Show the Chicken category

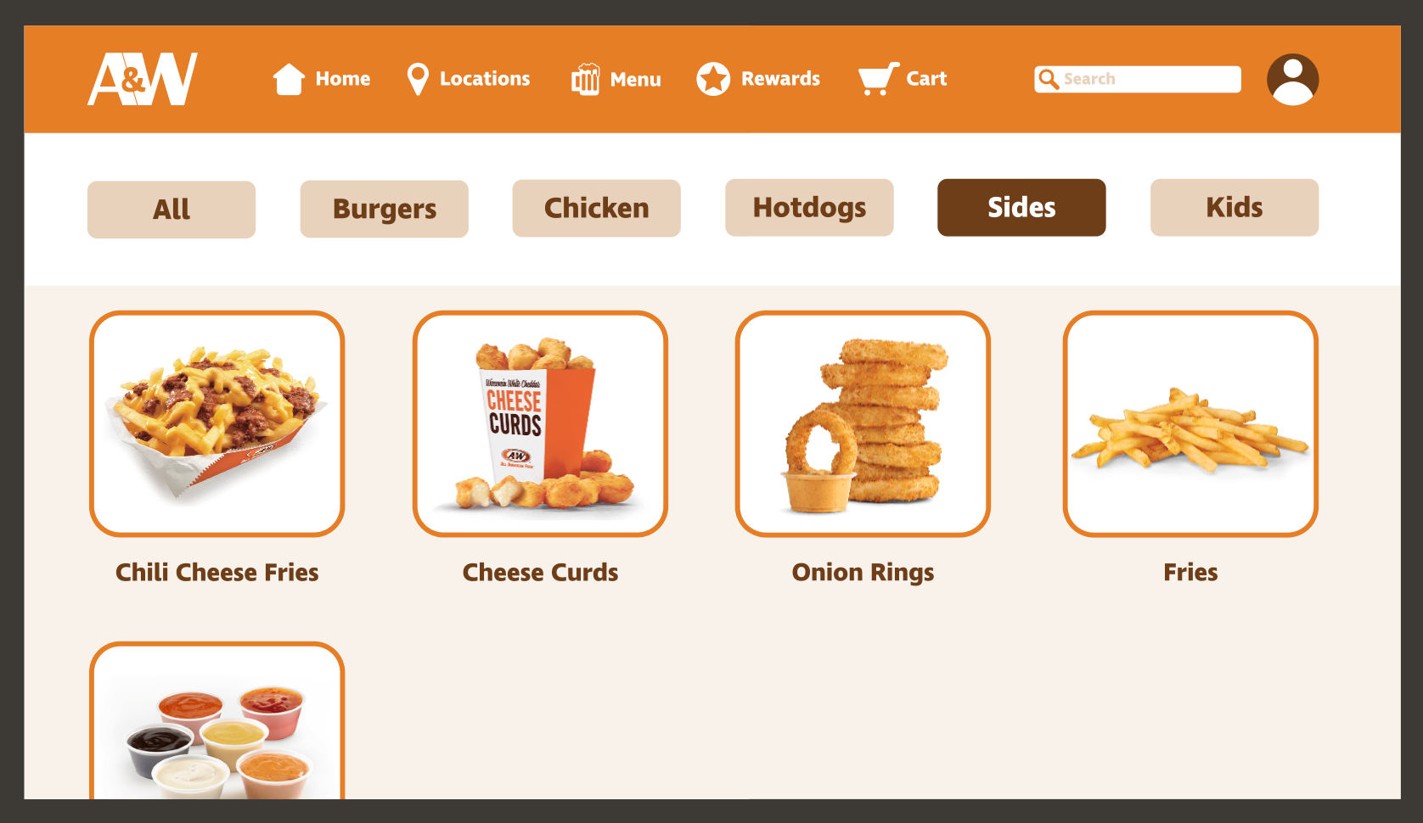pos(596,208)
